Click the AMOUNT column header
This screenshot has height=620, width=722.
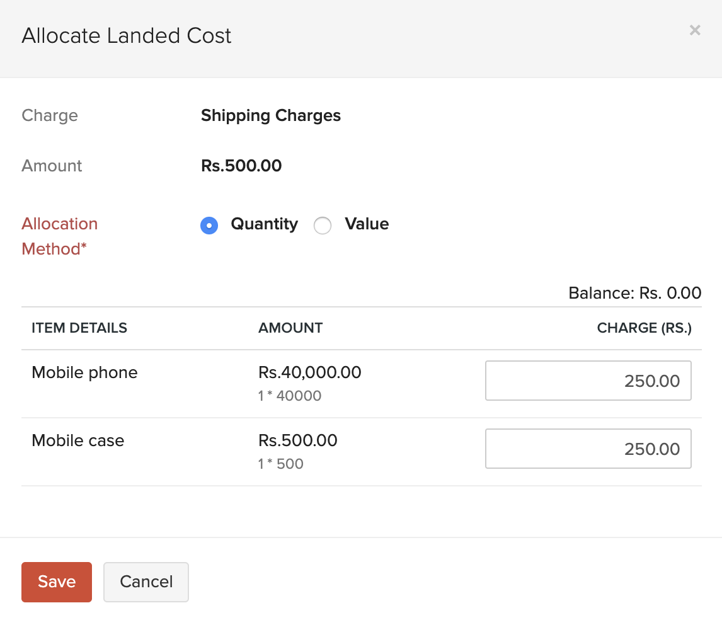[290, 328]
